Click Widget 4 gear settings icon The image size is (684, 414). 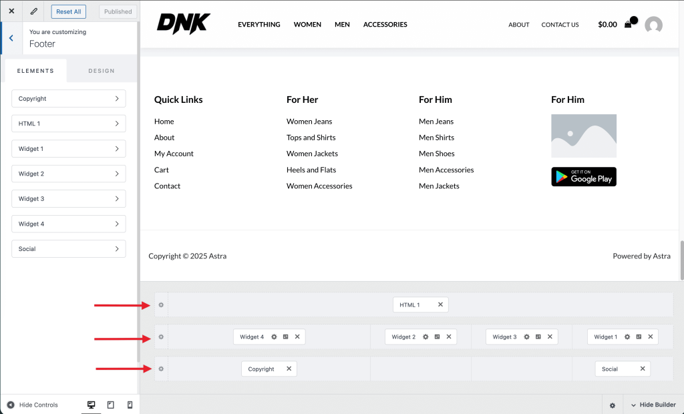click(274, 337)
